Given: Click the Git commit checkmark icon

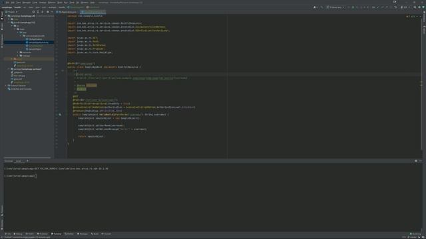Looking at the screenshot, I should 378,7.
